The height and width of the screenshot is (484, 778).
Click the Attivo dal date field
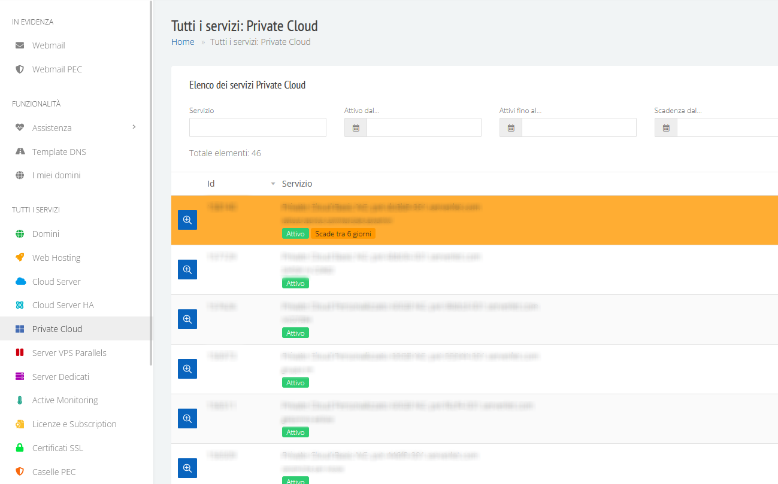point(424,127)
